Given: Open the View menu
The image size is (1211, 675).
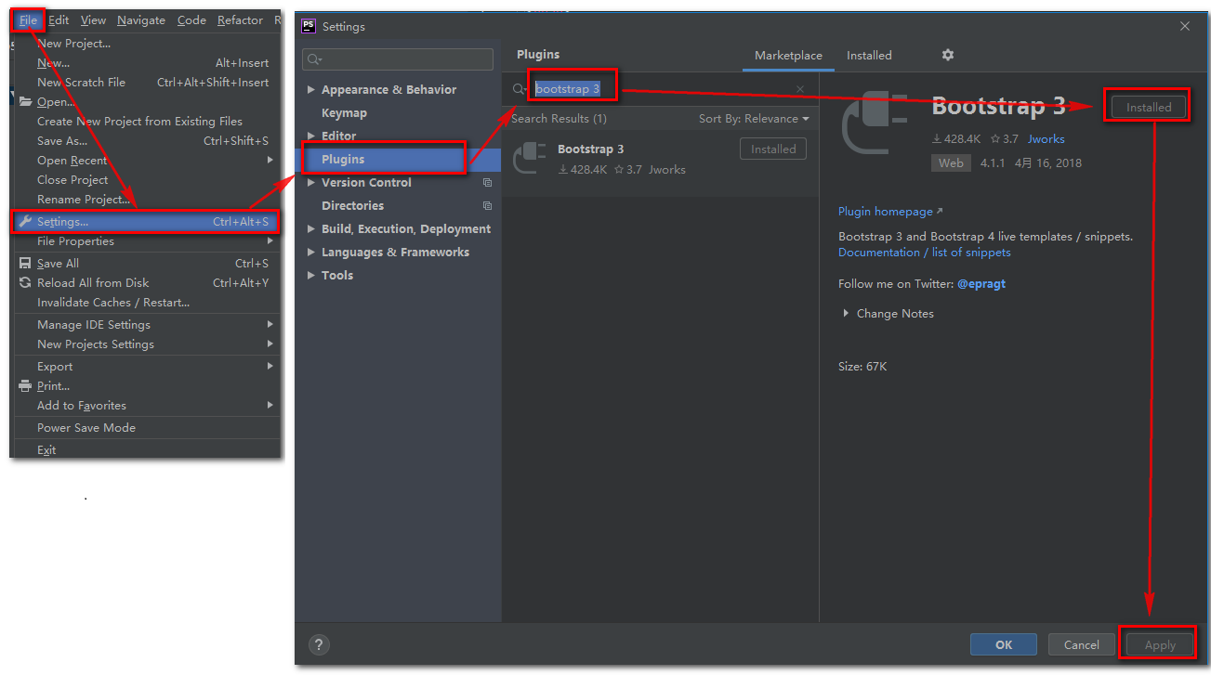Looking at the screenshot, I should pyautogui.click(x=93, y=19).
